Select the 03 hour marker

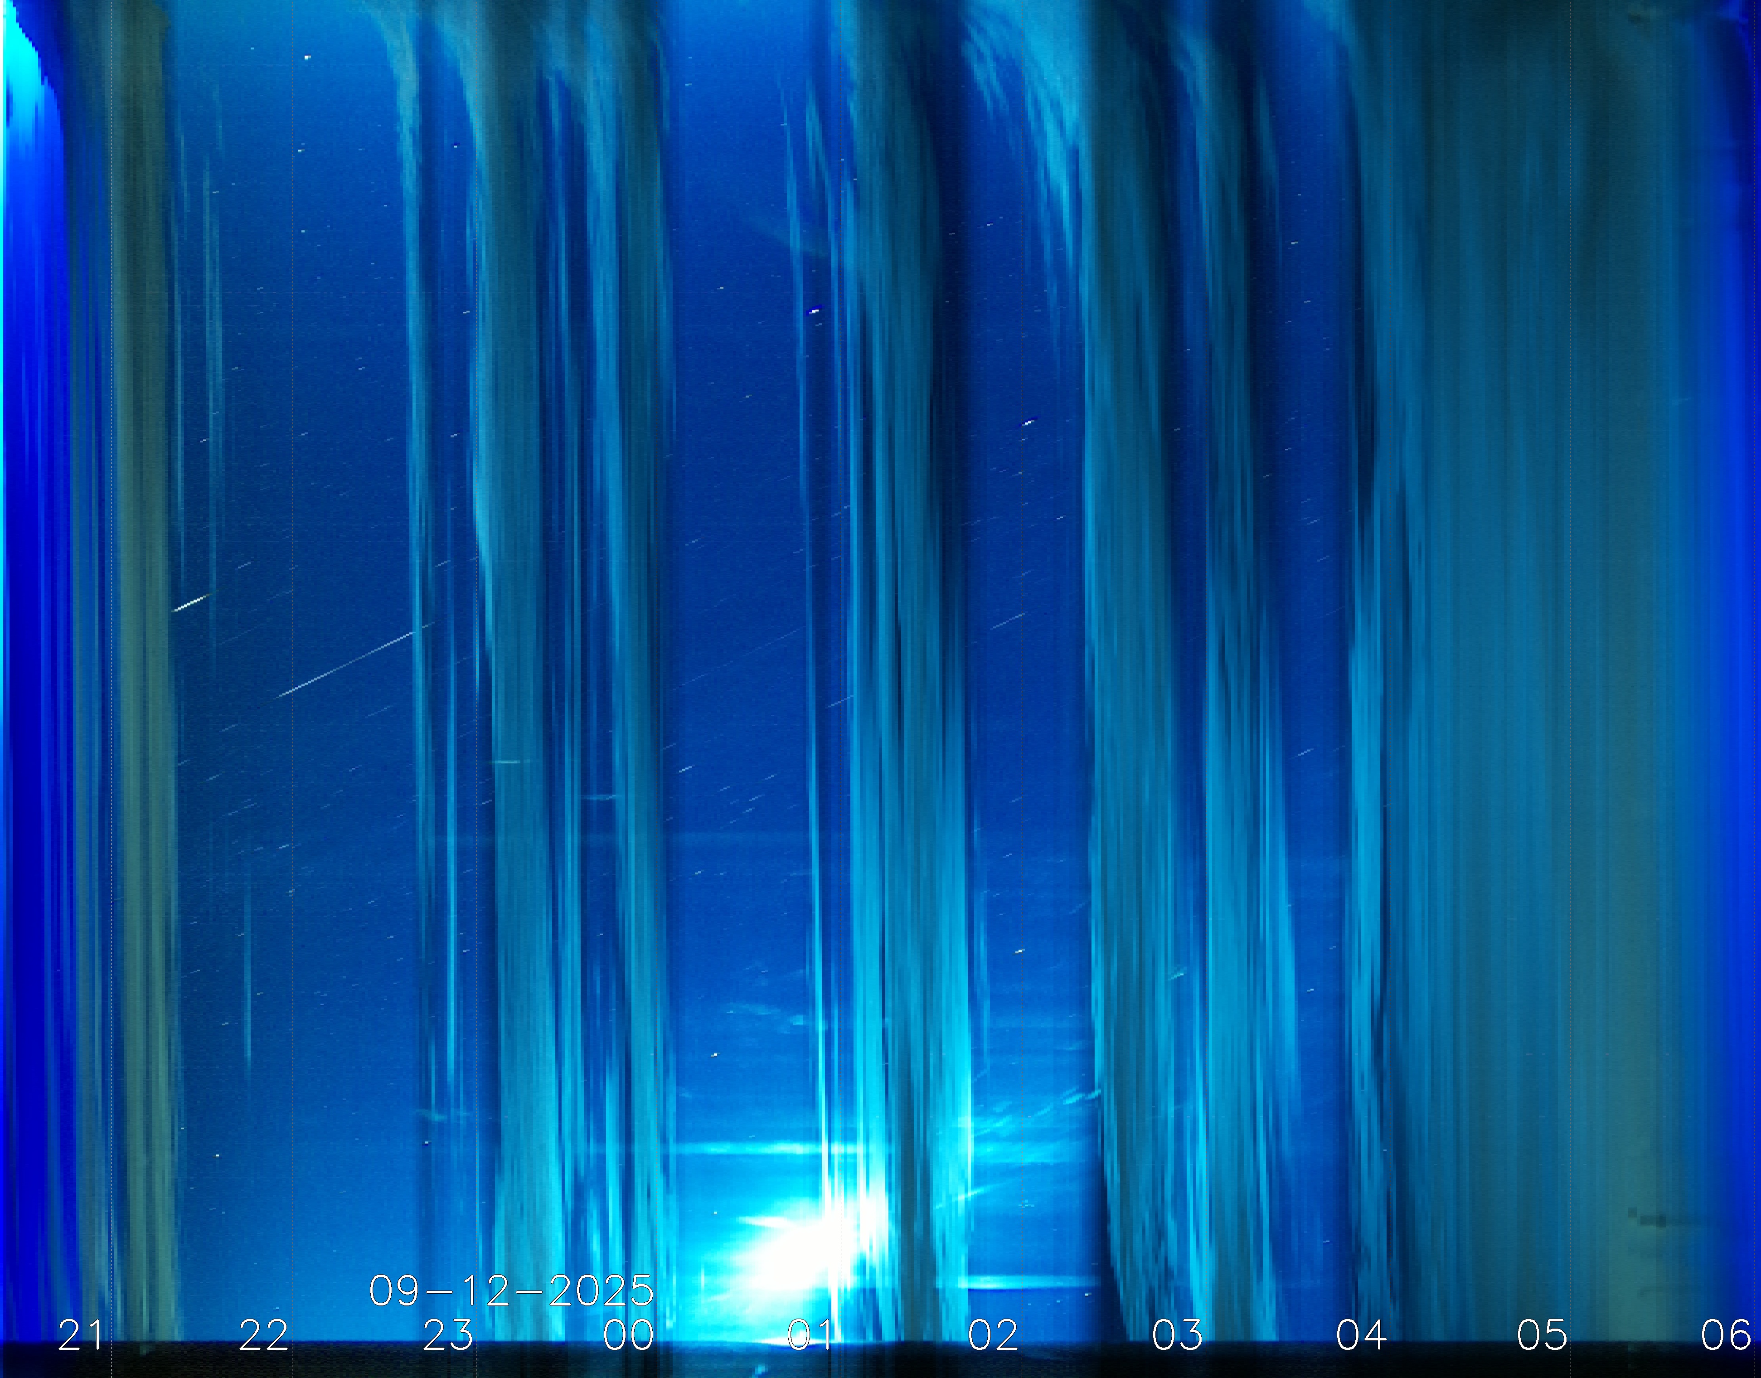pyautogui.click(x=1177, y=1335)
